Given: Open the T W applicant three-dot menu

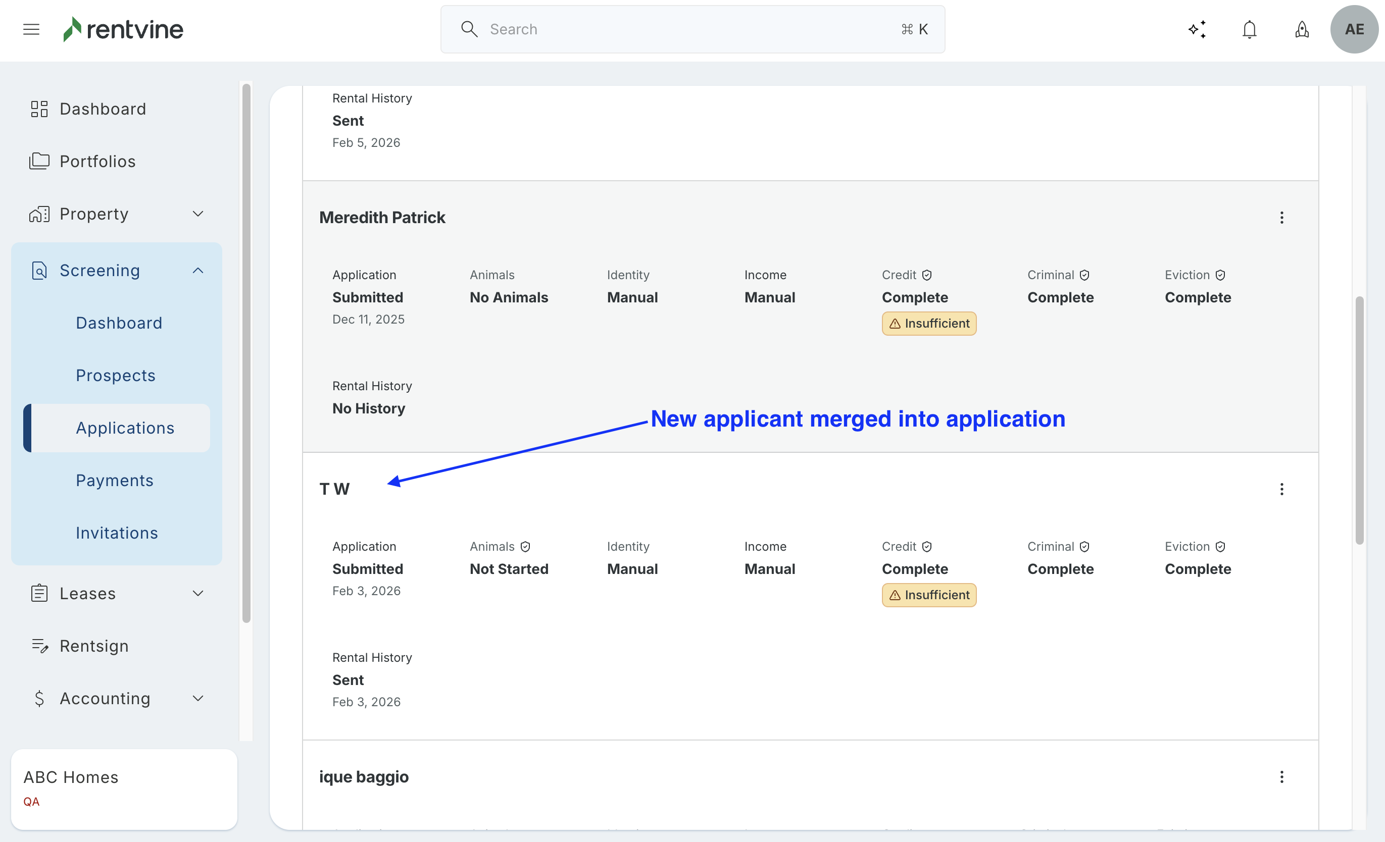Looking at the screenshot, I should click(1281, 489).
